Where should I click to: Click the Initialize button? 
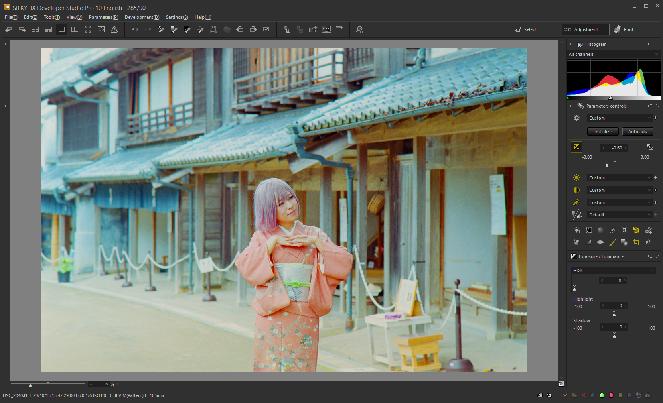tap(603, 132)
